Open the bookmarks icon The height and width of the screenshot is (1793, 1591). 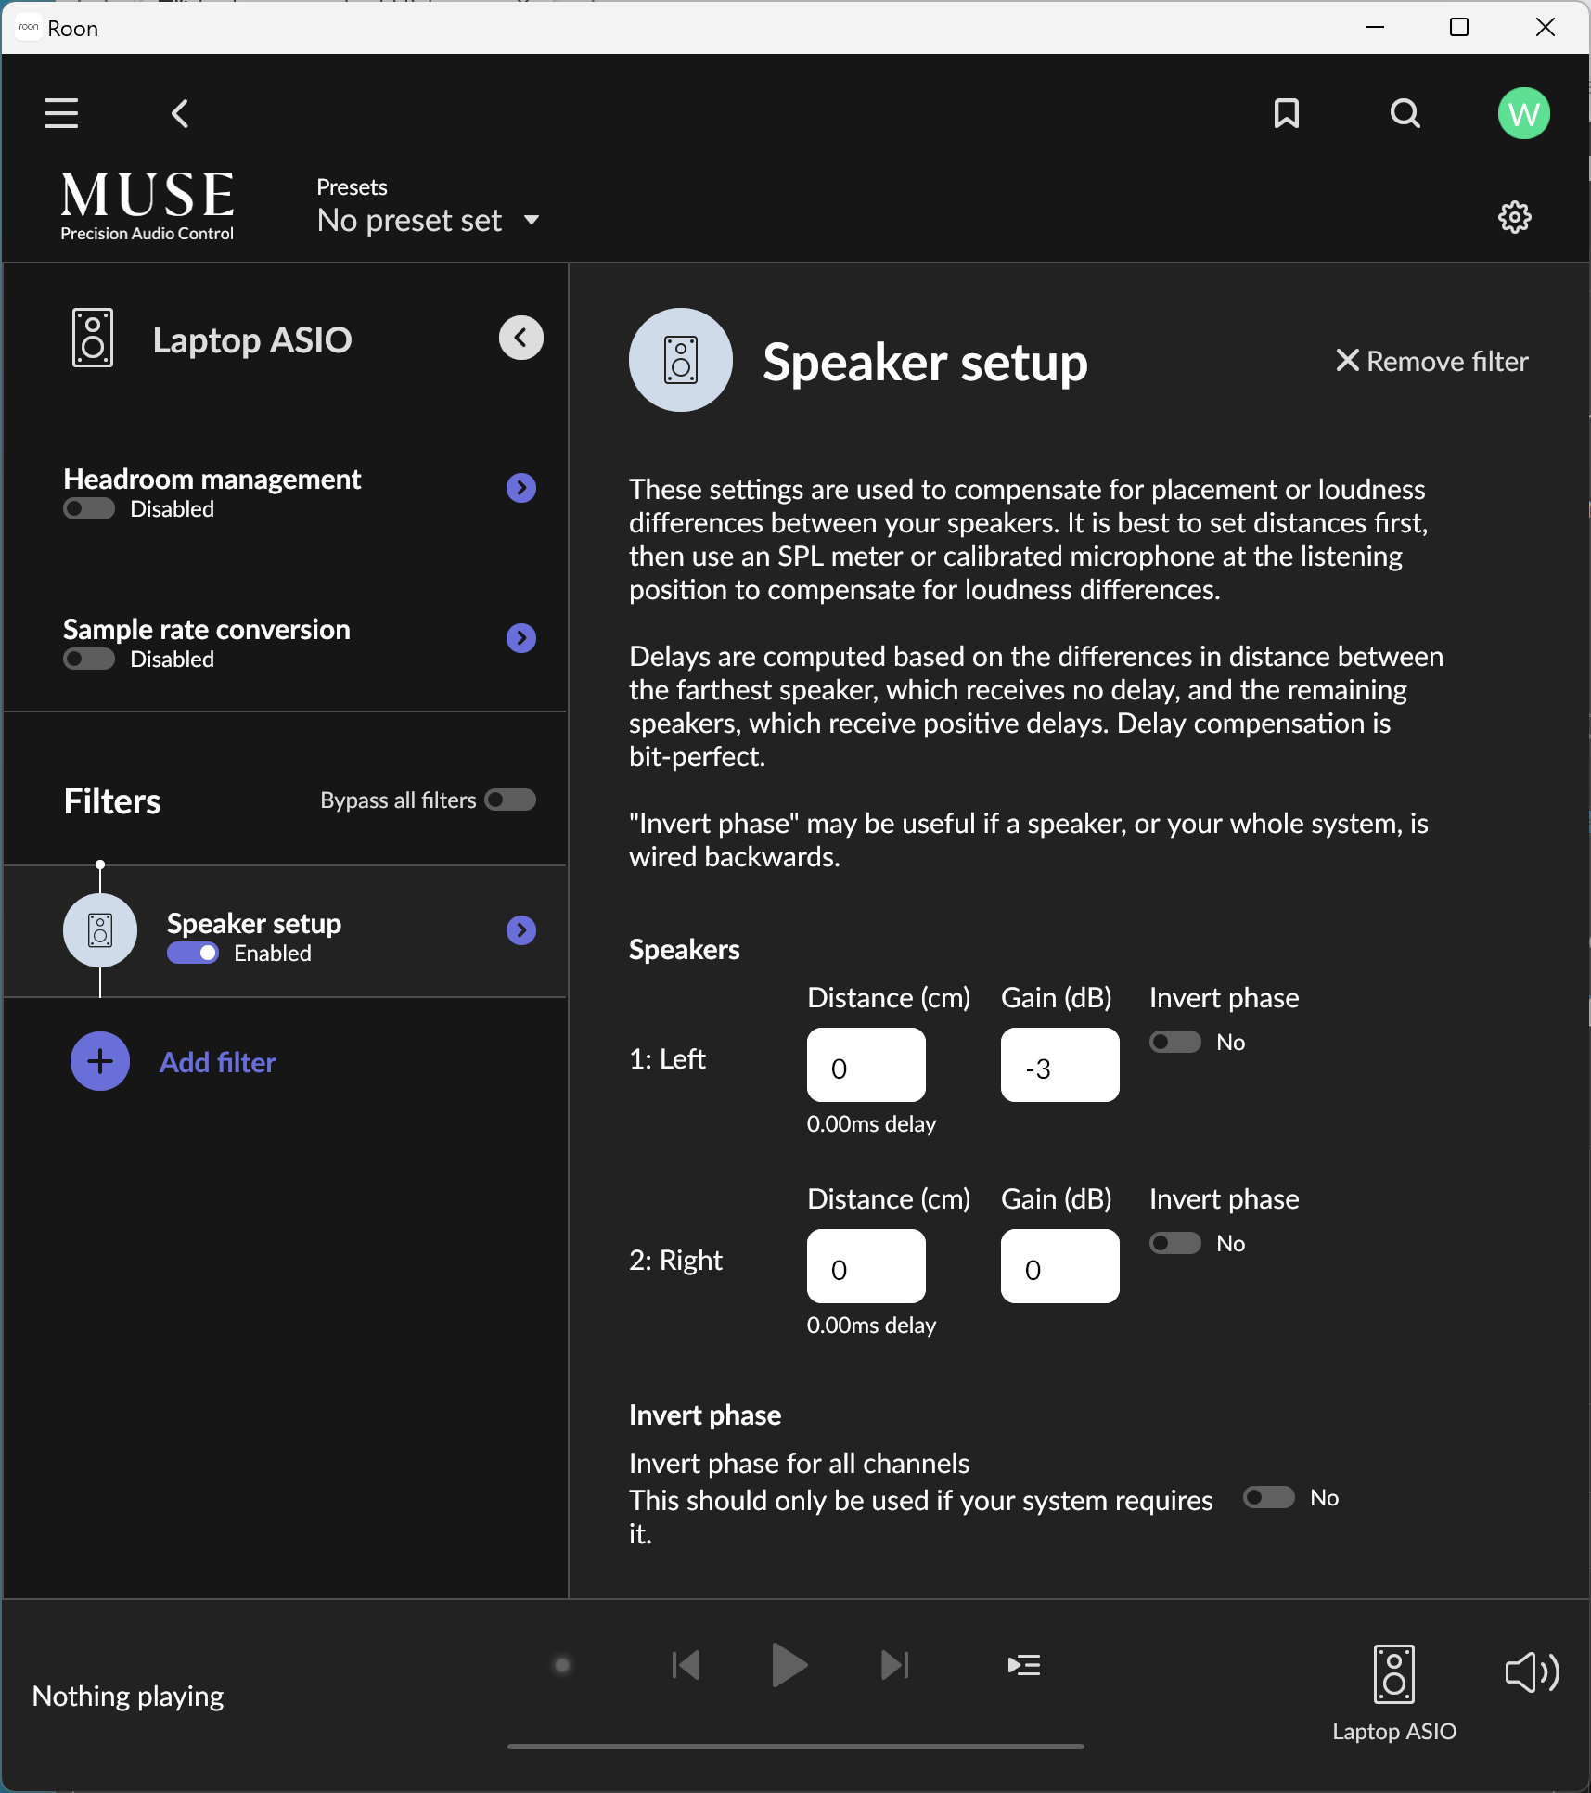coord(1287,113)
